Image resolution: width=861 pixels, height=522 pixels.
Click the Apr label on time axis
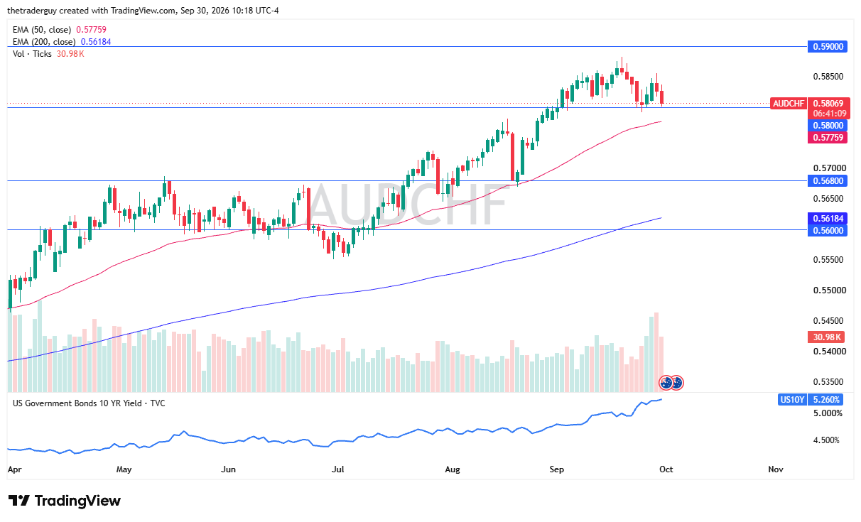pyautogui.click(x=14, y=469)
